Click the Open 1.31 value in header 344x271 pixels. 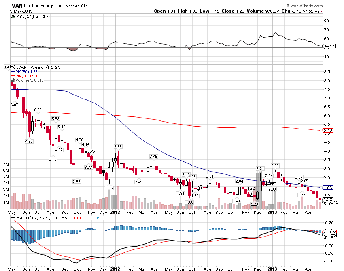[x=165, y=11]
